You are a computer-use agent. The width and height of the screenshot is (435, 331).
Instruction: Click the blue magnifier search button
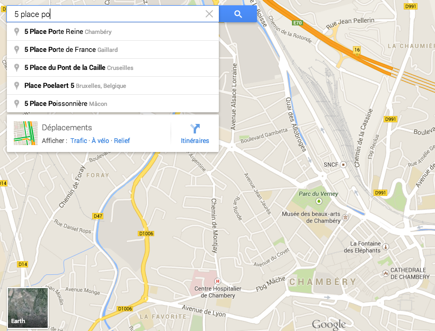pyautogui.click(x=238, y=14)
